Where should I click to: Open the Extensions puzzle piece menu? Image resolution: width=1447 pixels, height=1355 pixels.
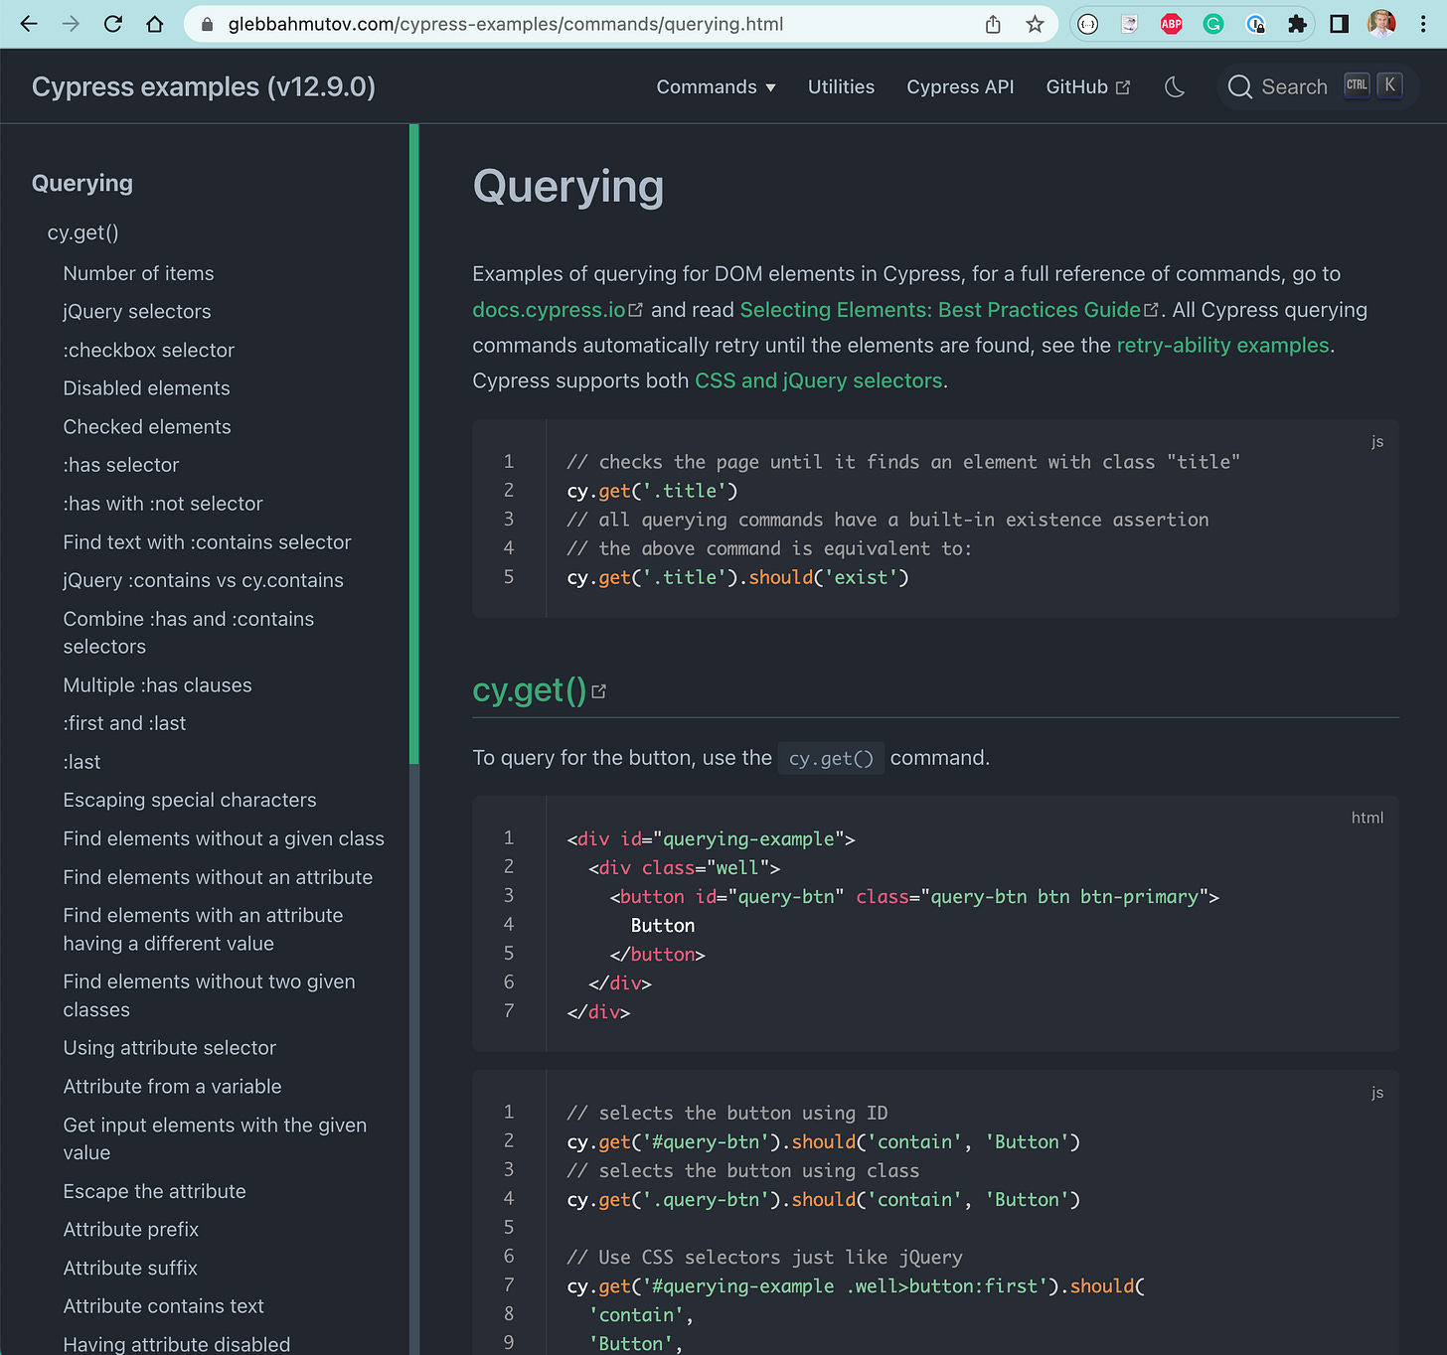point(1297,24)
